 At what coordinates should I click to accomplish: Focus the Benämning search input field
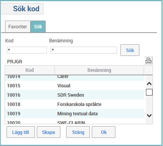coord(84,50)
